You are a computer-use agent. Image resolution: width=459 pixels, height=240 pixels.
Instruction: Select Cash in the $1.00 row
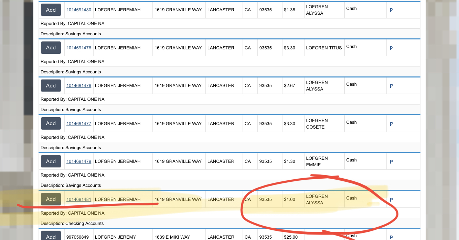(351, 198)
